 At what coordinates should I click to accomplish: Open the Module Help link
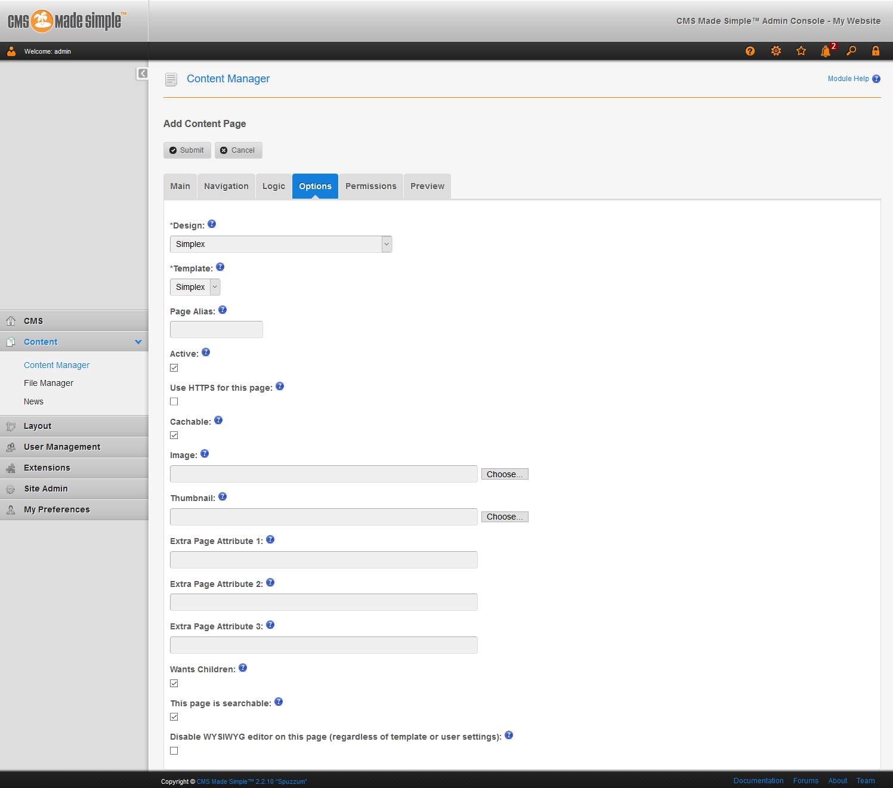tap(848, 79)
